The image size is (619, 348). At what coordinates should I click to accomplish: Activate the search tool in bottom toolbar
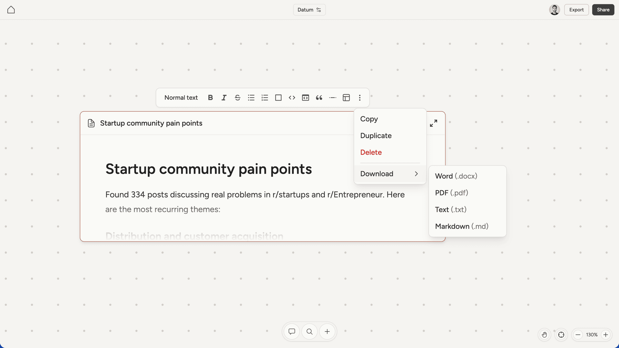pos(309,331)
